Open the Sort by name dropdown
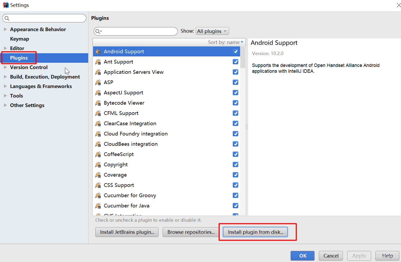This screenshot has width=401, height=262. click(226, 42)
